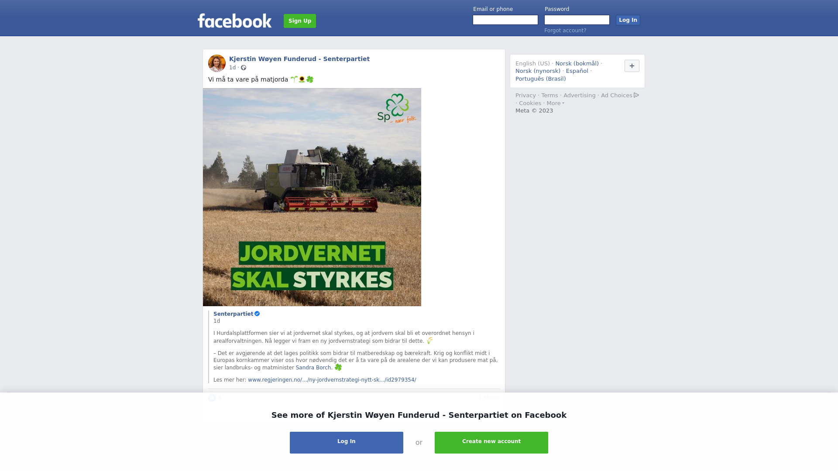This screenshot has height=471, width=838.
Task: Click the green Sign Up button
Action: 300,21
